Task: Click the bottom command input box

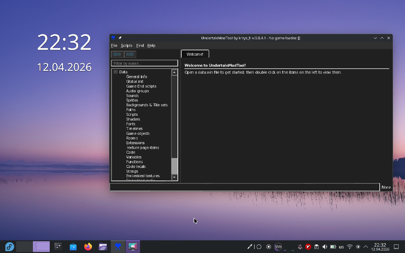Action: [245, 187]
